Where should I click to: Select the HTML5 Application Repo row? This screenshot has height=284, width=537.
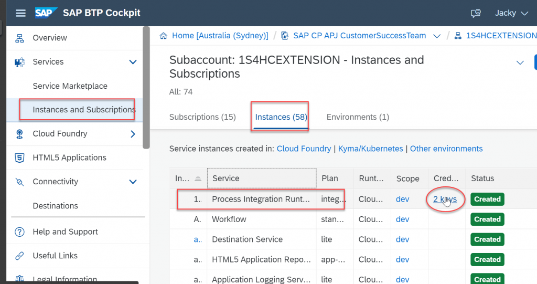click(x=353, y=260)
